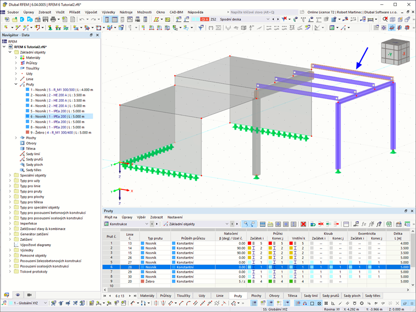Click the Redo arrow icon

pyautogui.click(x=94, y=19)
